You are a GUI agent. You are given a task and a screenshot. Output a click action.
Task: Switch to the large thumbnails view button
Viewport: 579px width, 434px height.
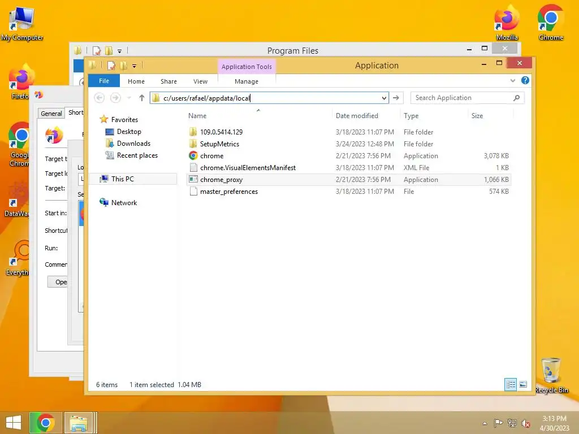click(523, 384)
